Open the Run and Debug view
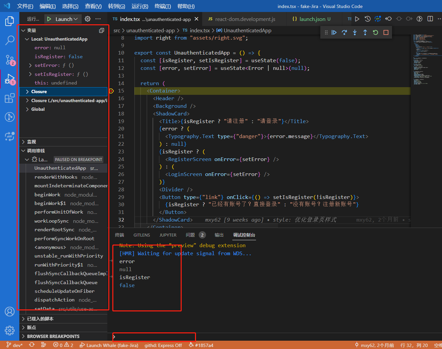Screen dimensions: 442x349 pos(10,79)
